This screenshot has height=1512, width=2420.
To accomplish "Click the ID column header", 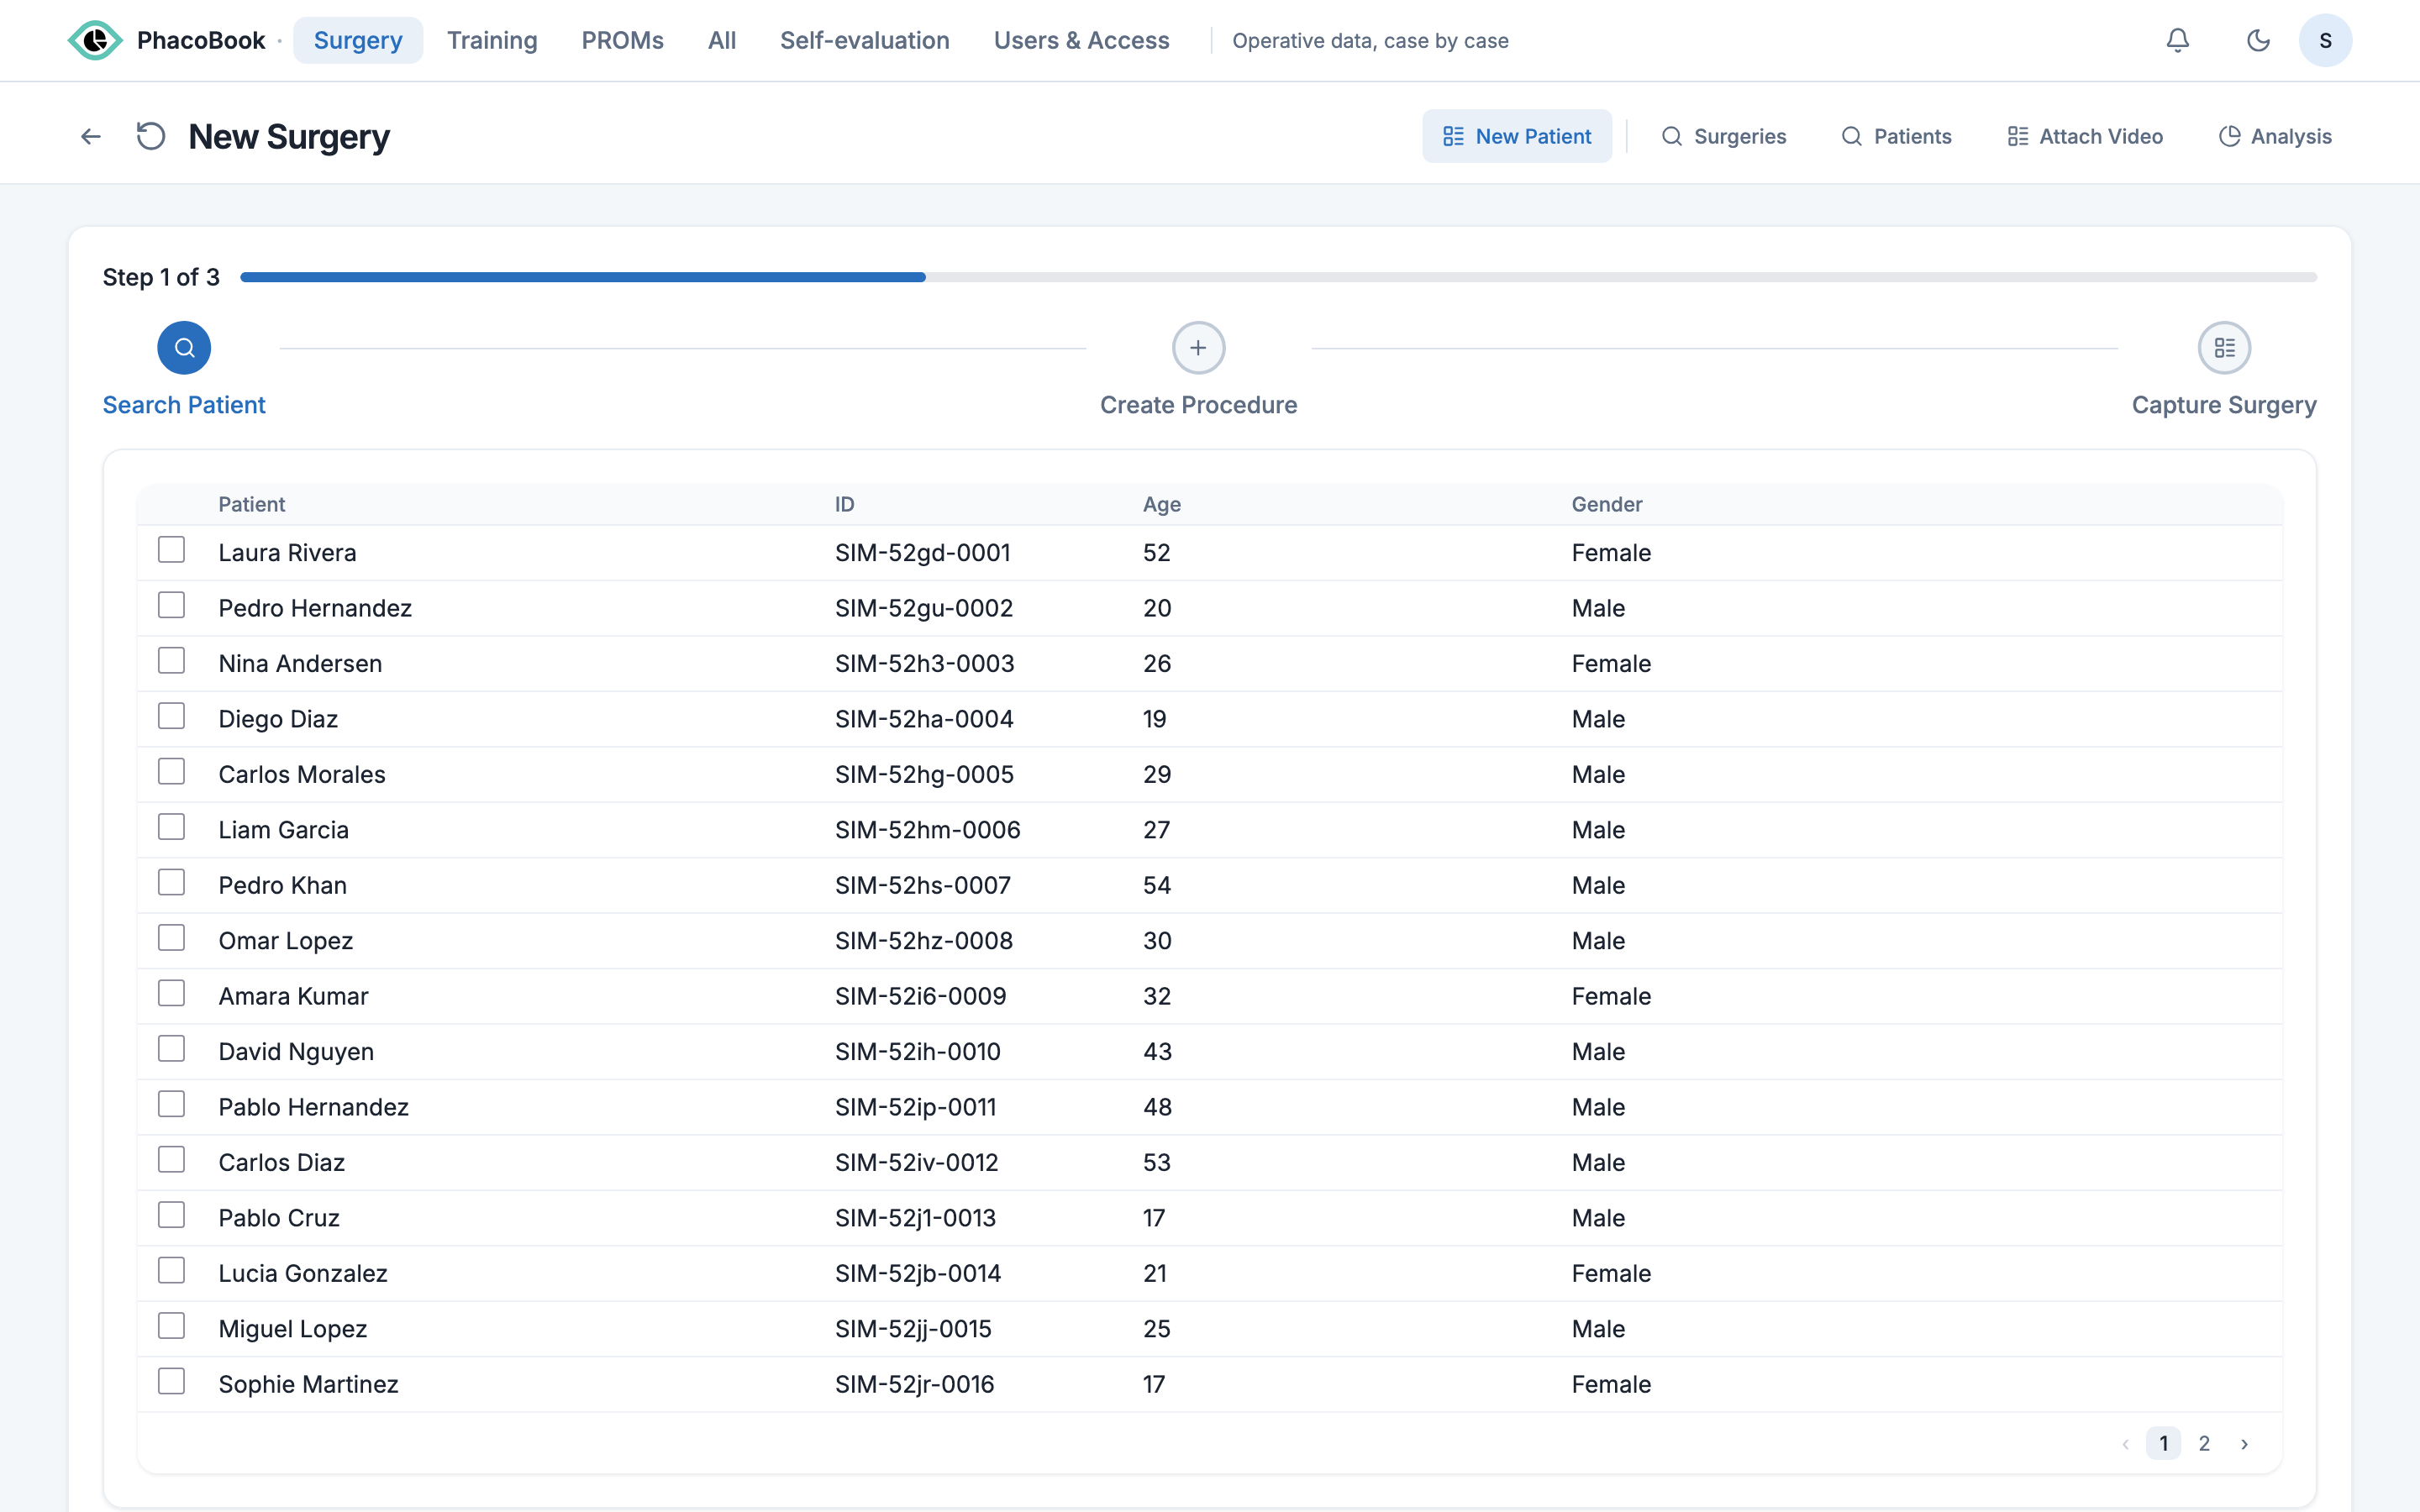I will (x=845, y=504).
